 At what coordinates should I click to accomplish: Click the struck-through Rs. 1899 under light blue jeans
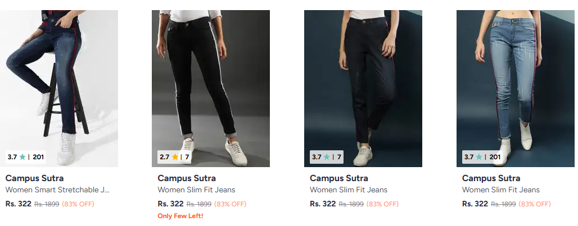[503, 204]
